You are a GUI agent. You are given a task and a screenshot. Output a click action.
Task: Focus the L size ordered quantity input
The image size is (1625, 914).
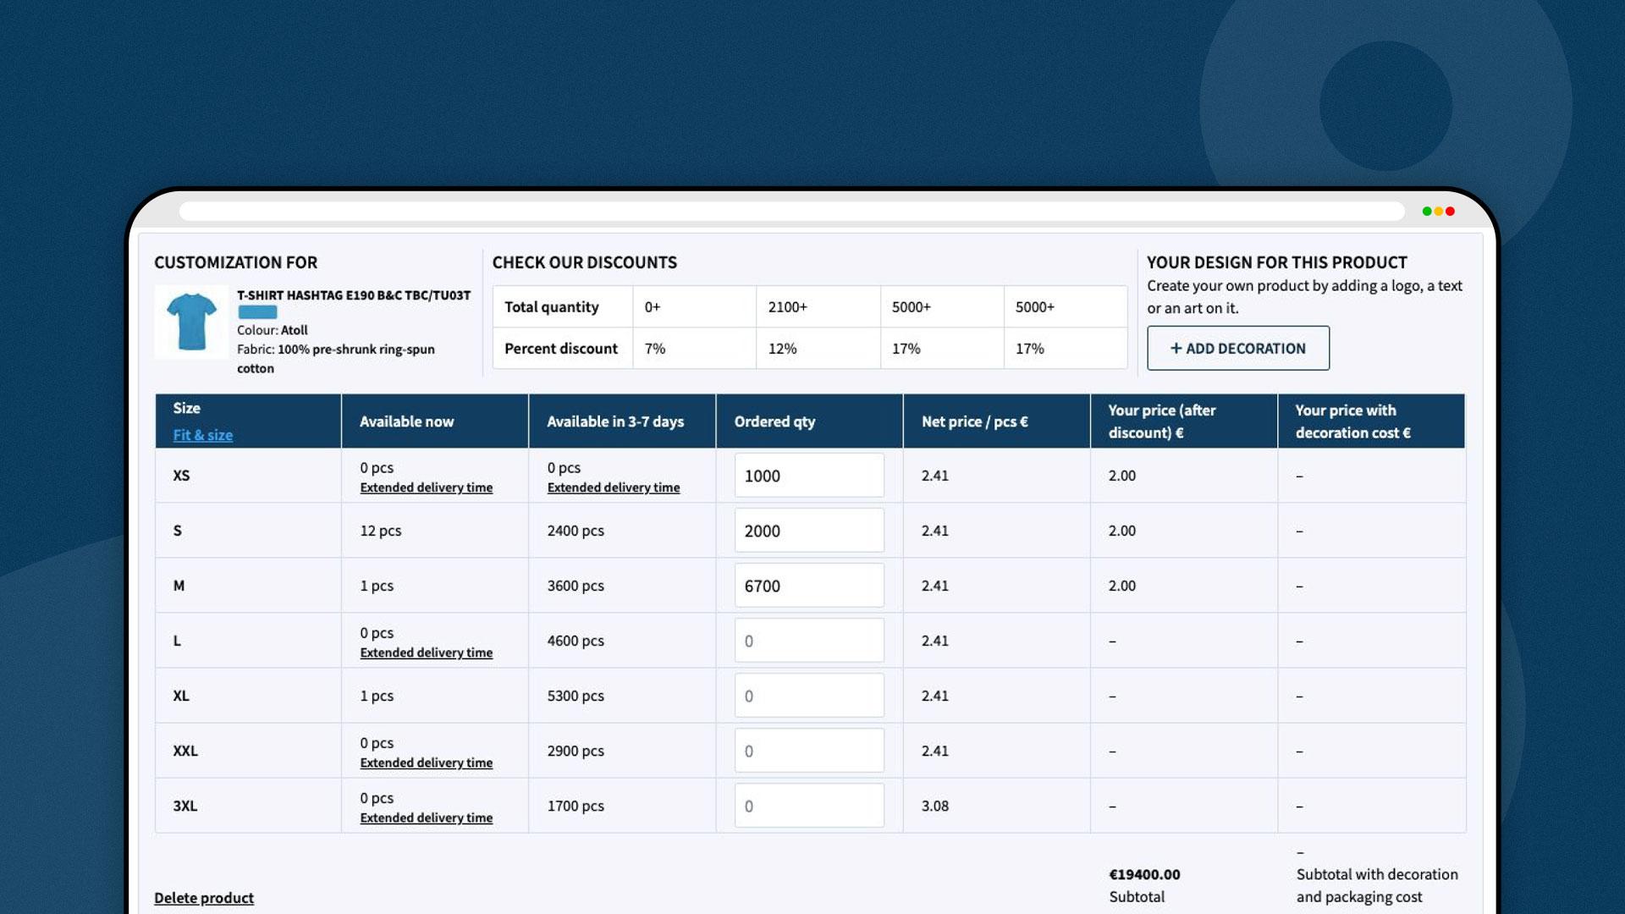pos(808,641)
